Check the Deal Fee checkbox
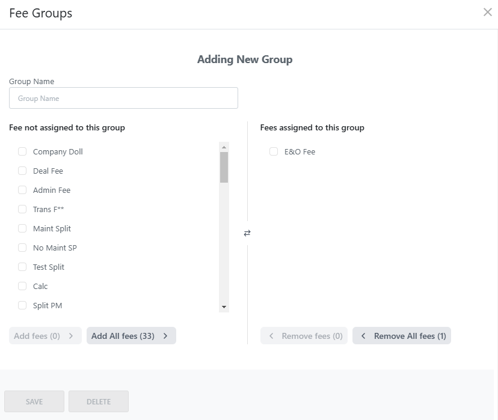This screenshot has height=420, width=498. 22,171
